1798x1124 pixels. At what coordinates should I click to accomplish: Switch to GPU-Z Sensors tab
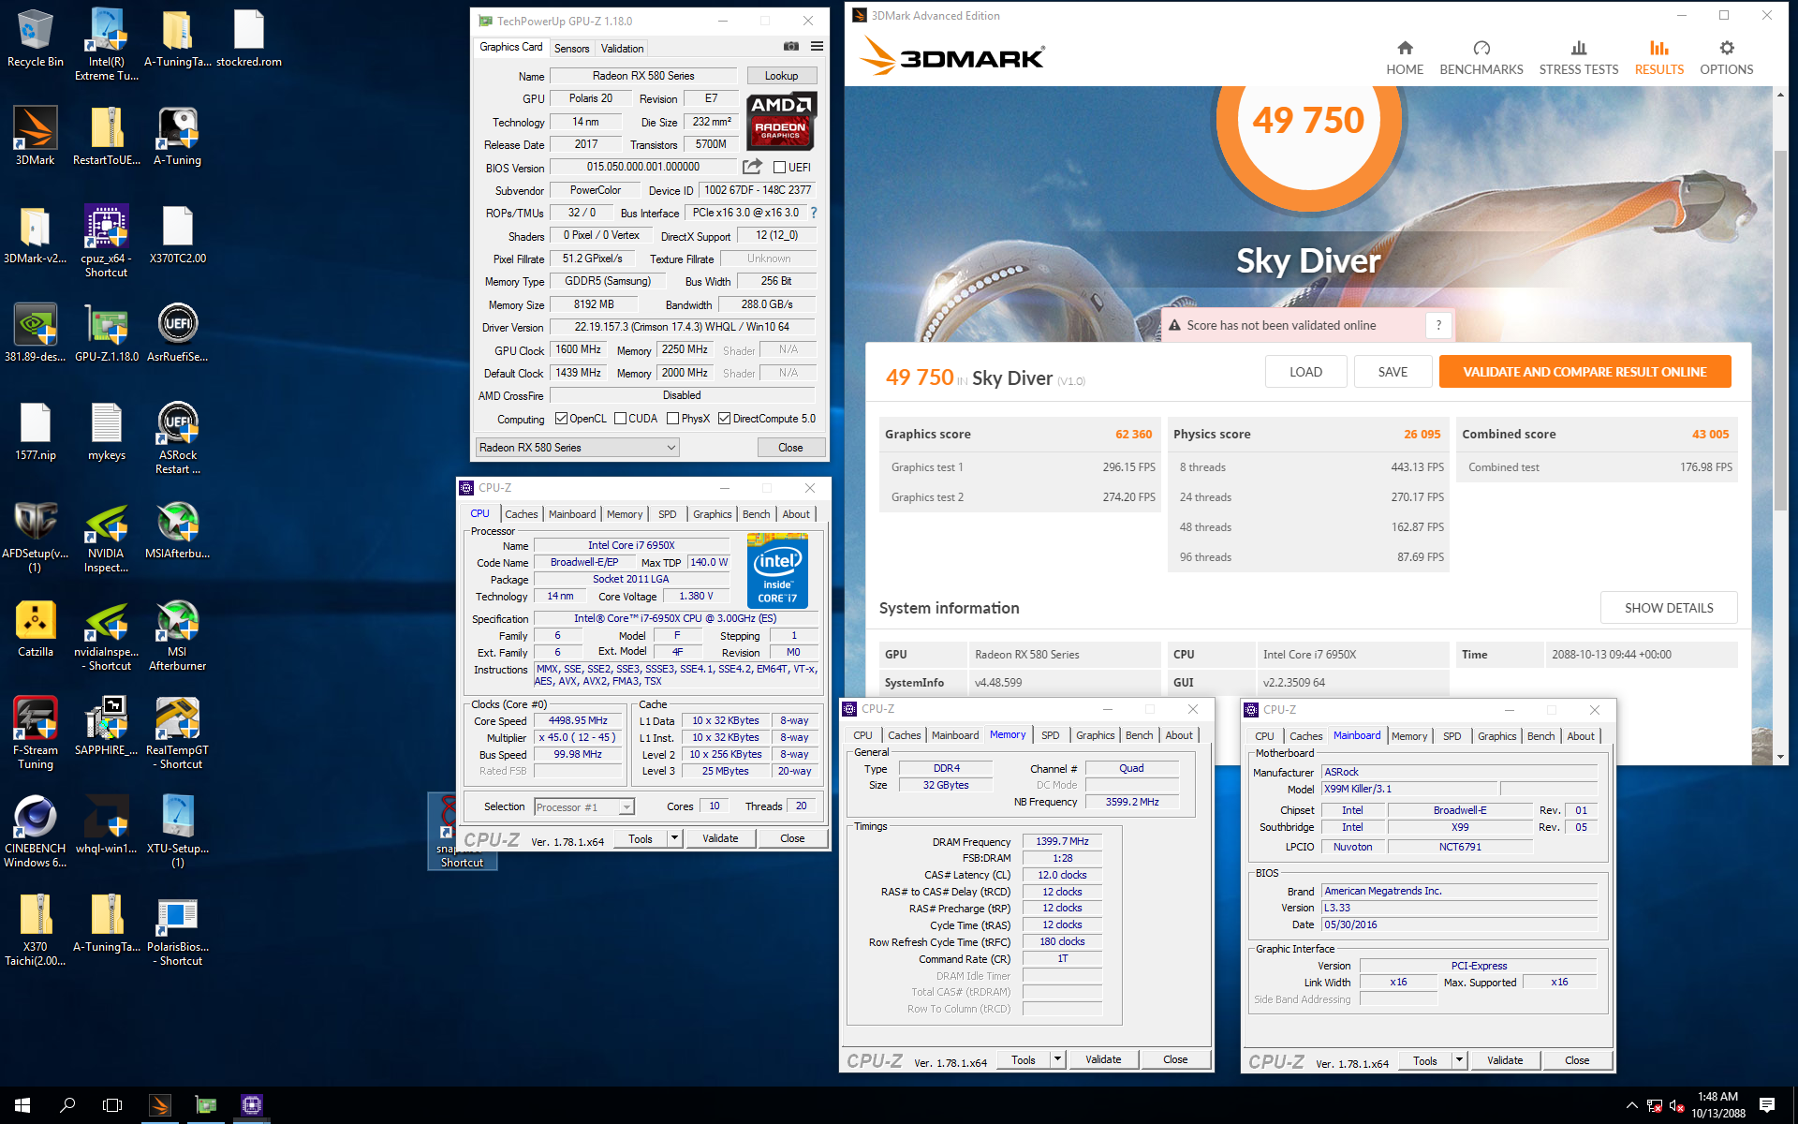[571, 49]
